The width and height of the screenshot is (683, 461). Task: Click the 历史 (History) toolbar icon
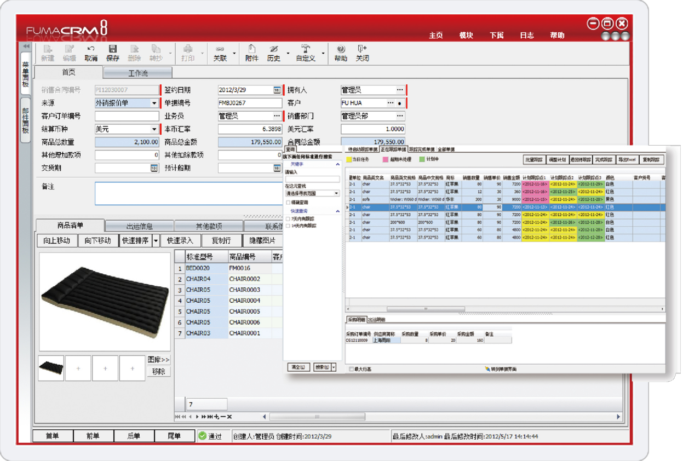[274, 49]
